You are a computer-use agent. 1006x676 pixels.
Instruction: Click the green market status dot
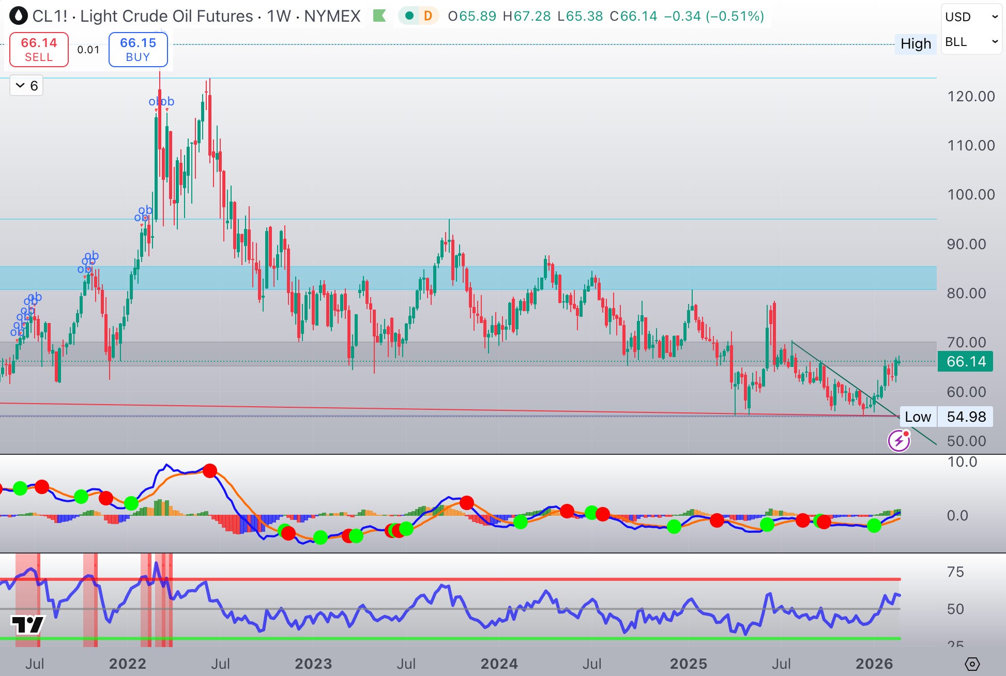point(409,16)
